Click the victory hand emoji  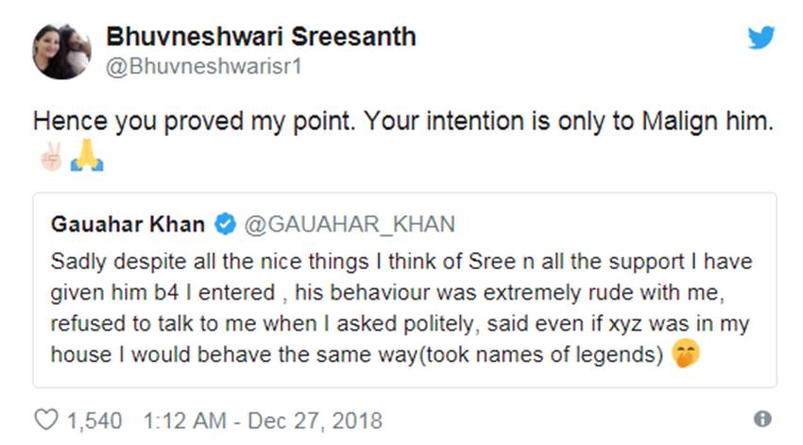(52, 156)
